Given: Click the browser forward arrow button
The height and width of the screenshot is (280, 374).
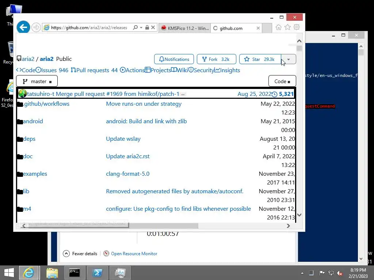Looking at the screenshot, I should coord(36,28).
